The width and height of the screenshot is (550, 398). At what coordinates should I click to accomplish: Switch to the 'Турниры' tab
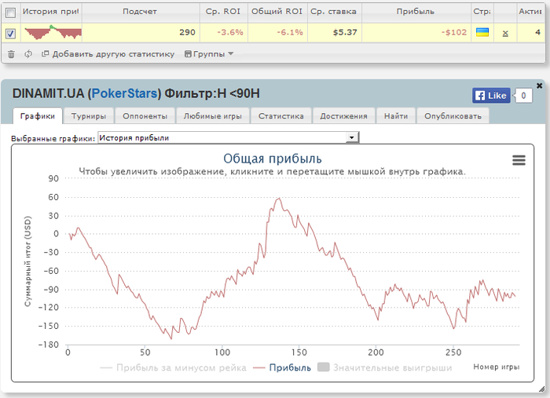89,116
